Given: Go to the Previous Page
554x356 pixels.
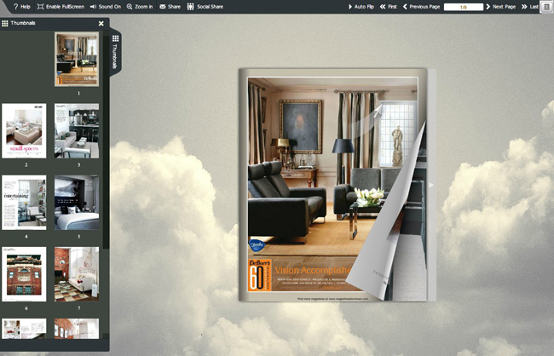Looking at the screenshot, I should pos(421,6).
